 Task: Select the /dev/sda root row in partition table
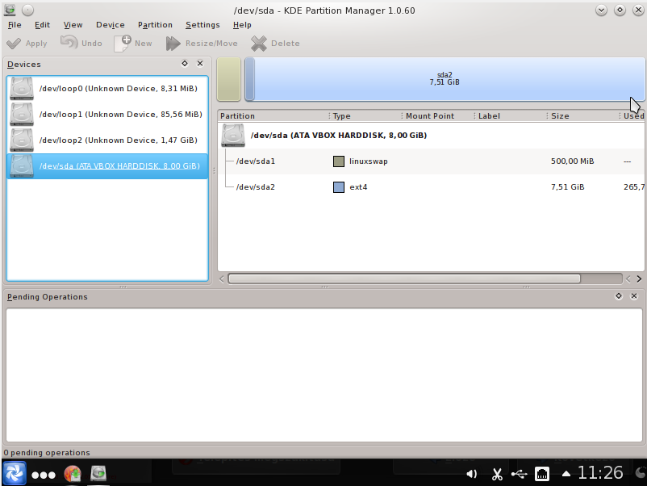click(431, 136)
